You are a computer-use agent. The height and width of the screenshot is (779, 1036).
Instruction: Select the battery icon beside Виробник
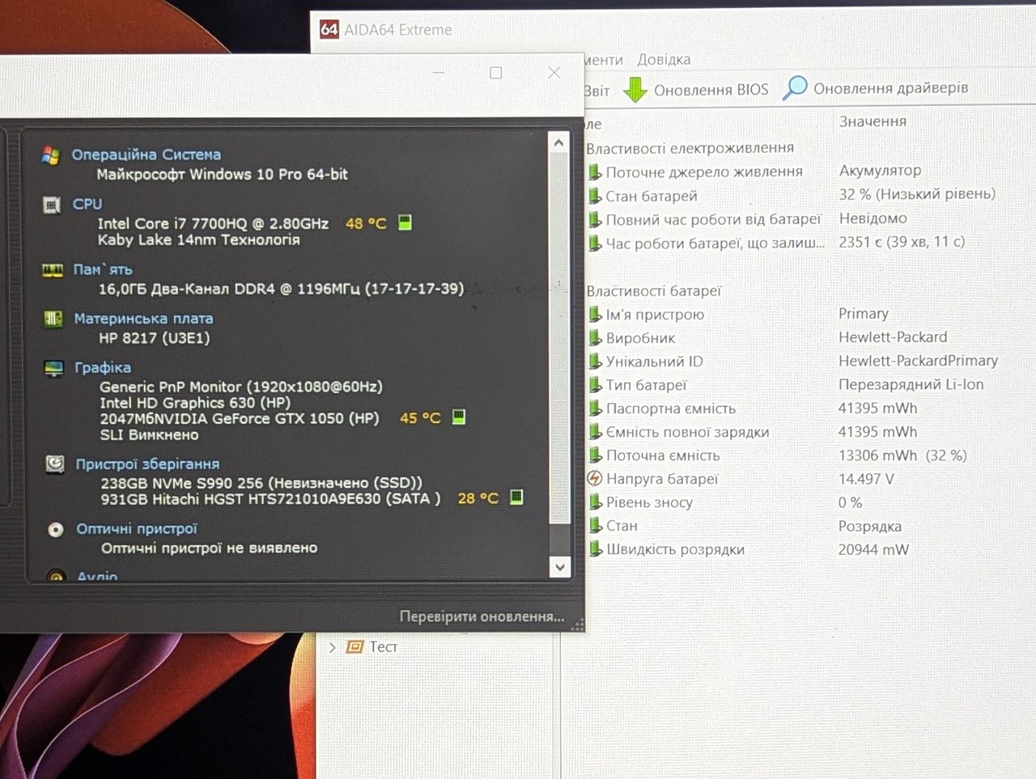coord(595,337)
